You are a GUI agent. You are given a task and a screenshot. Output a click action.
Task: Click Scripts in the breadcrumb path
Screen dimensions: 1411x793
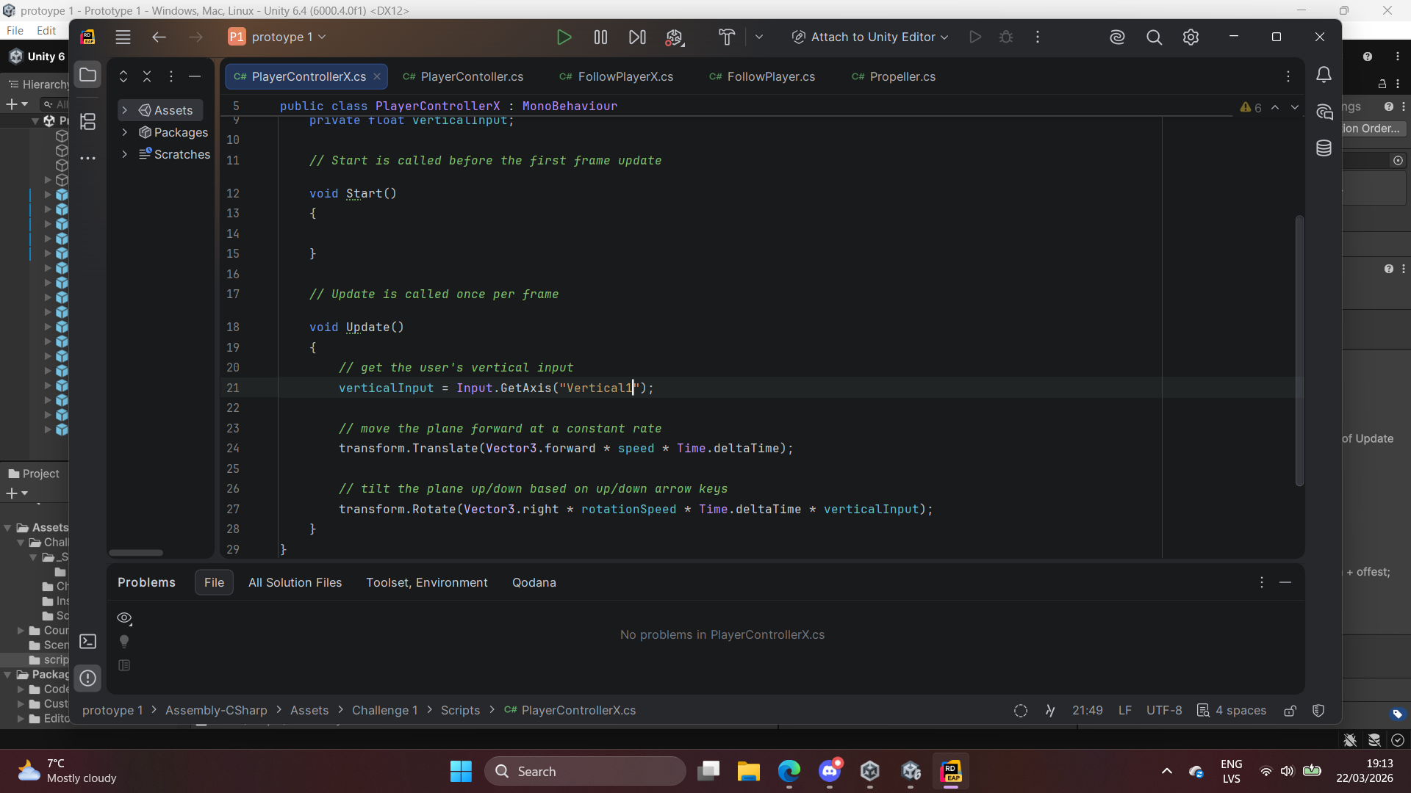tap(460, 711)
